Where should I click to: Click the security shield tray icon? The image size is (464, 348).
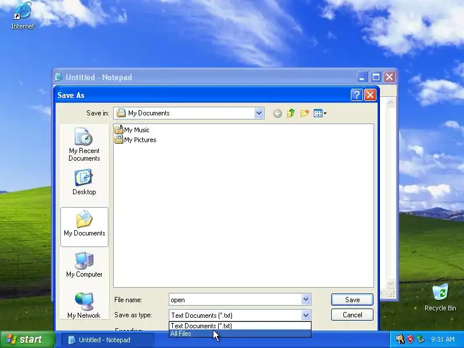click(x=410, y=339)
